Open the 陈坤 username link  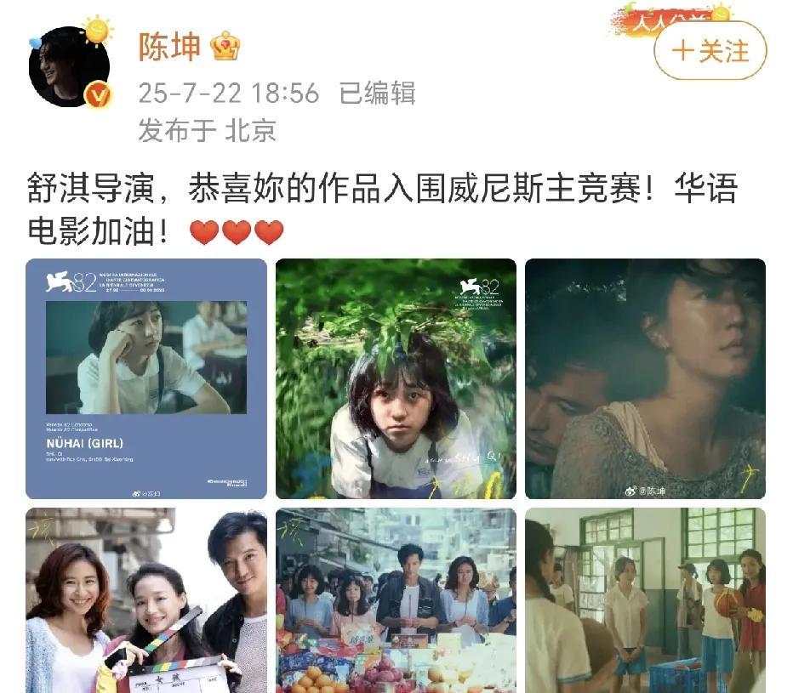click(x=170, y=47)
